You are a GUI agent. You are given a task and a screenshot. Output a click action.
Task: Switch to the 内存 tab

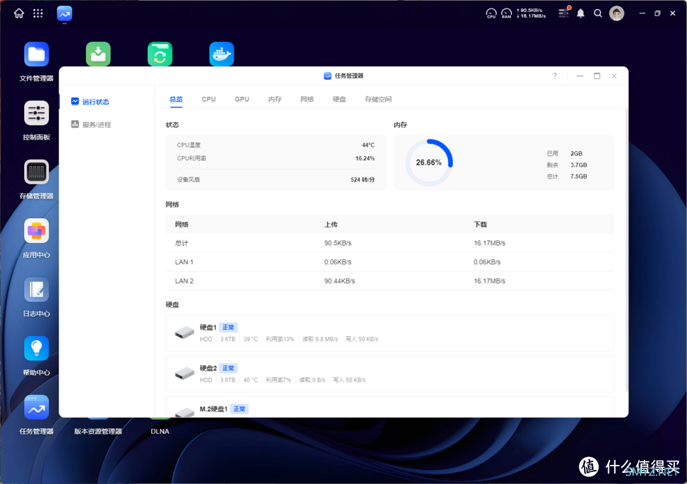(x=275, y=99)
